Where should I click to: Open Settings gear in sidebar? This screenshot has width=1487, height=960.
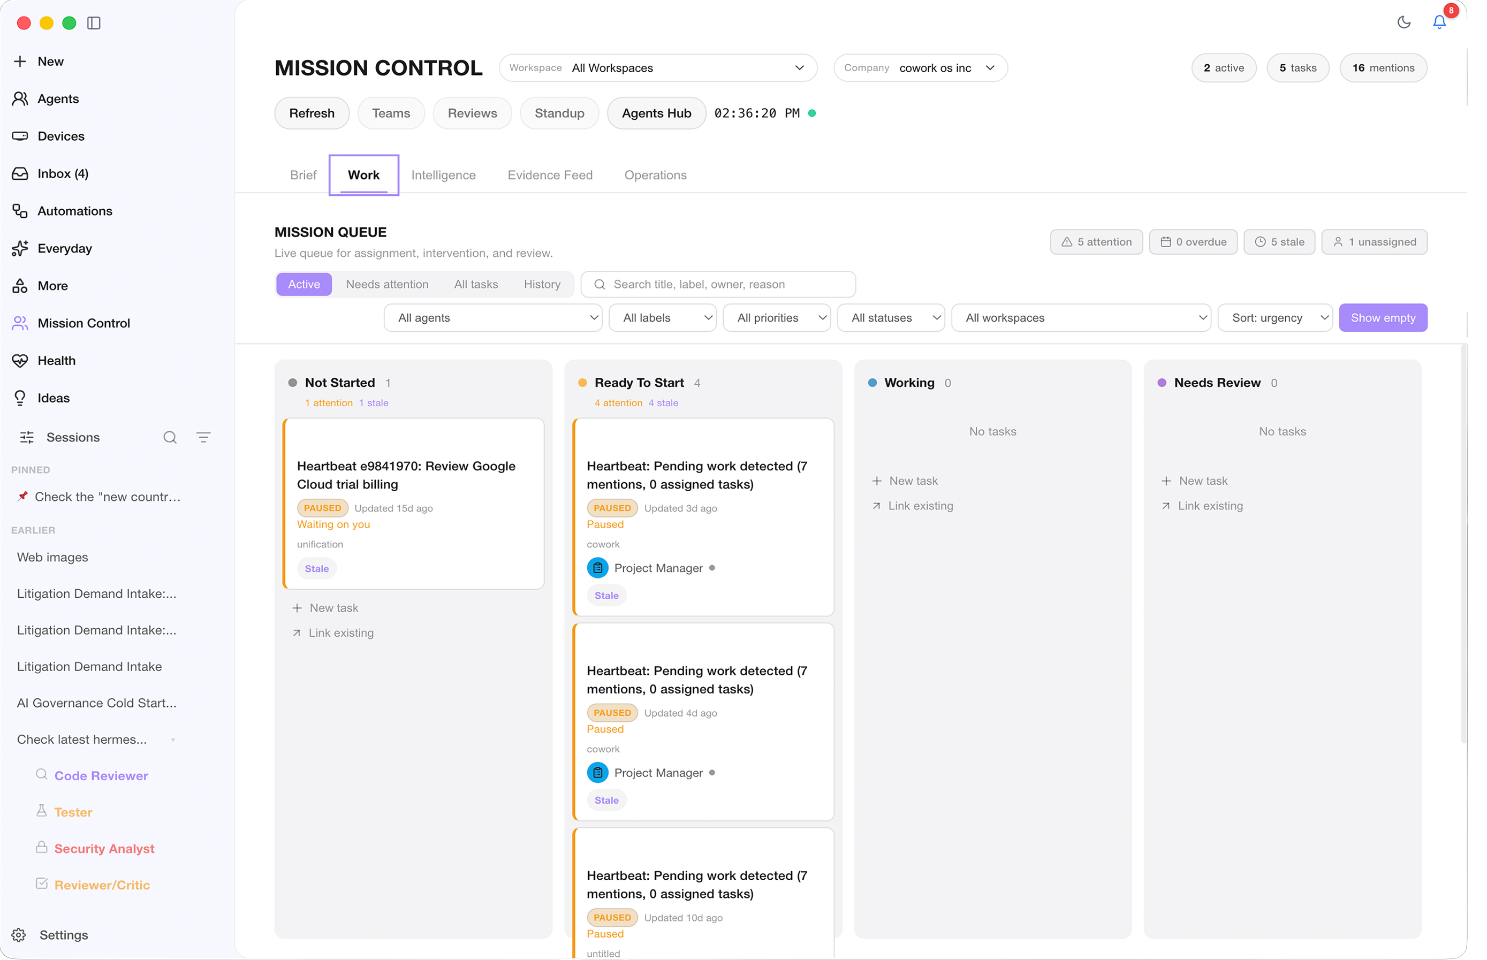pyautogui.click(x=50, y=934)
